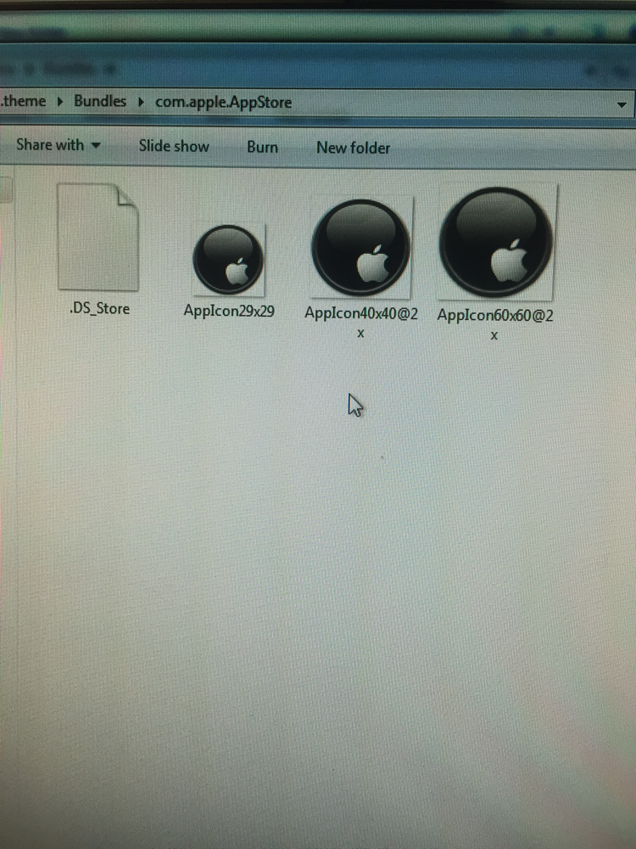
Task: Click the Burn toolbar button
Action: tap(262, 147)
